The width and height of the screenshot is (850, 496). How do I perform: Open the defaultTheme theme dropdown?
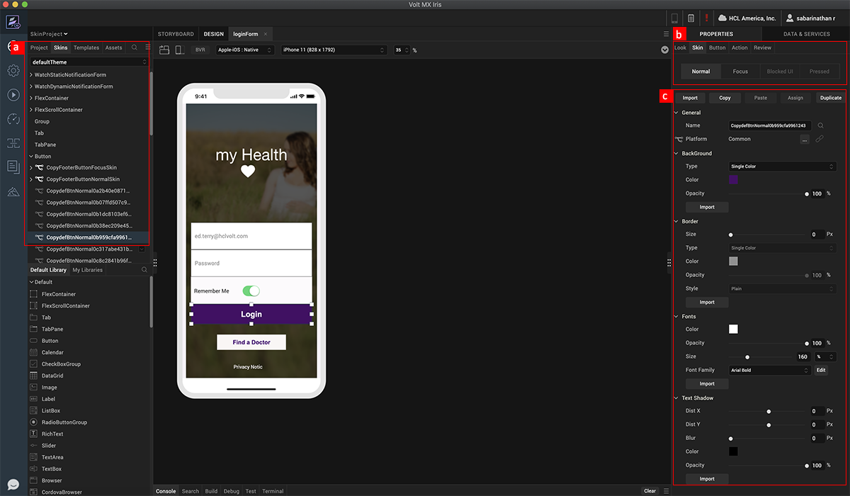click(x=89, y=62)
